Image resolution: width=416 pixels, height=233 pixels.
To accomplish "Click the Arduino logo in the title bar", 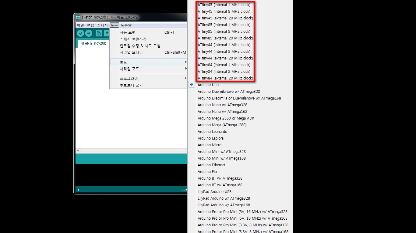I will click(x=78, y=17).
